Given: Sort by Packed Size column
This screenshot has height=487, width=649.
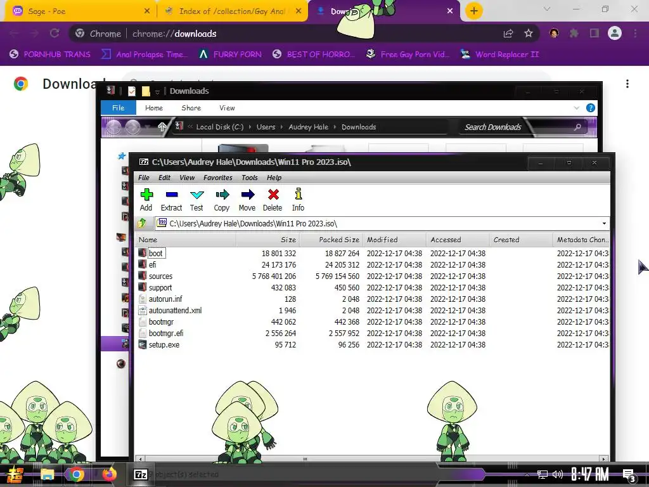Looking at the screenshot, I should (331, 240).
